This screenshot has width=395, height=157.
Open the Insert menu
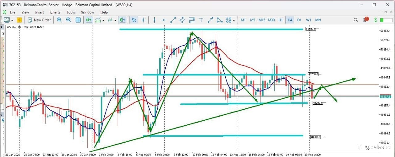point(39,12)
